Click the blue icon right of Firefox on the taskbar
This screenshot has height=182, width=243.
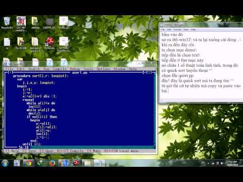(x=64, y=163)
